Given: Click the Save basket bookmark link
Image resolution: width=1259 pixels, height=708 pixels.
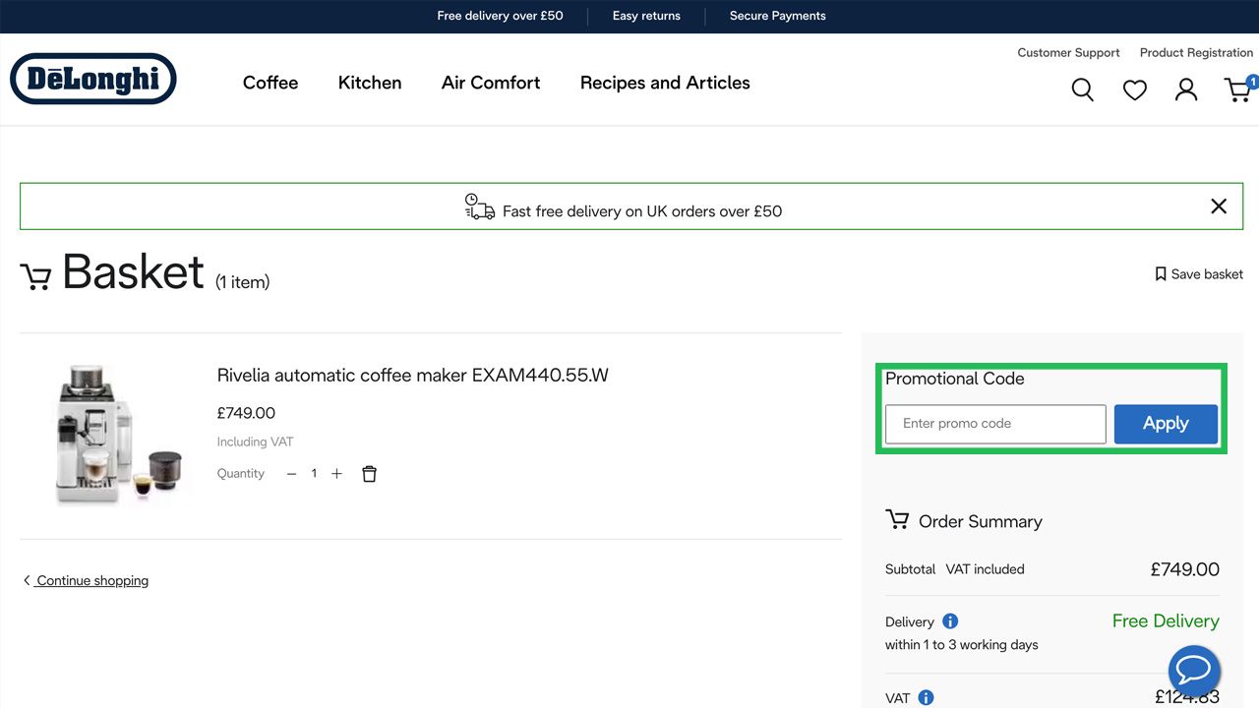Looking at the screenshot, I should pos(1199,274).
